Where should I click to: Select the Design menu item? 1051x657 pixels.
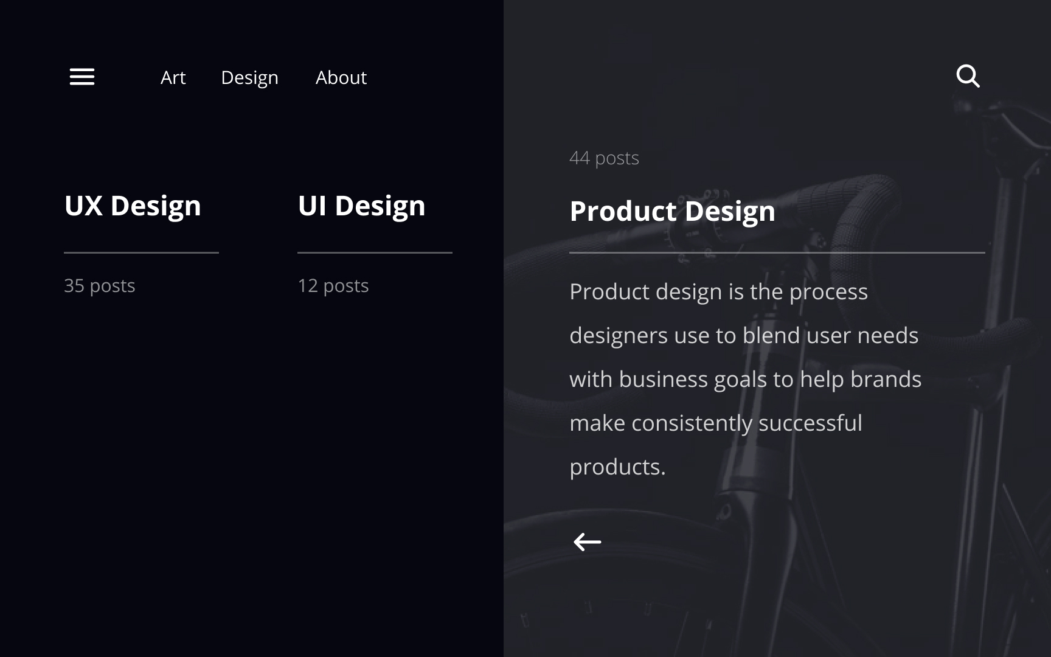tap(249, 78)
